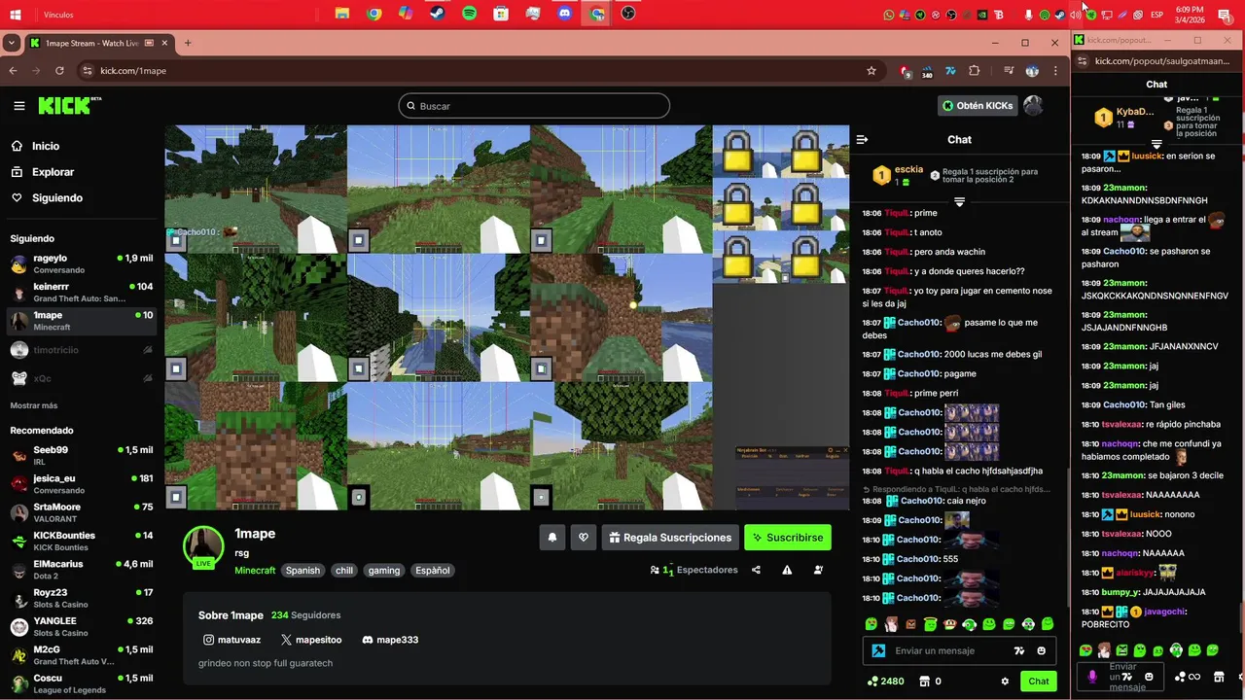Open 7TV emote menu in main chat
The image size is (1245, 700).
pos(1019,650)
